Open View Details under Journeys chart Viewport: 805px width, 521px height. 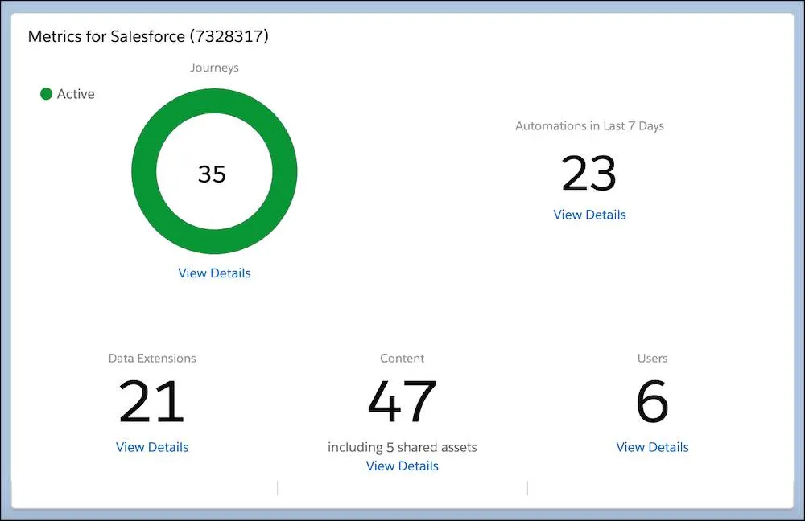tap(214, 273)
